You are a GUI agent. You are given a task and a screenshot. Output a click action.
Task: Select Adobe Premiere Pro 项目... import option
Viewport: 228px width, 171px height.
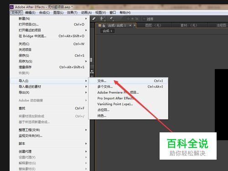tap(129, 92)
